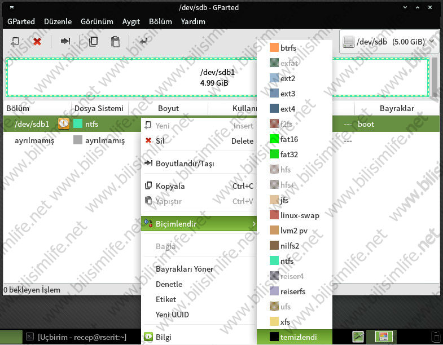Click the New partition toolbar icon
Viewport: 443px width, 345px height.
click(15, 41)
